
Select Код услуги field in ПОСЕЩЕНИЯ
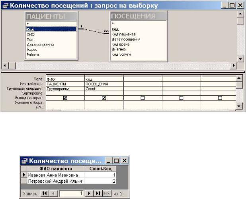(139, 54)
